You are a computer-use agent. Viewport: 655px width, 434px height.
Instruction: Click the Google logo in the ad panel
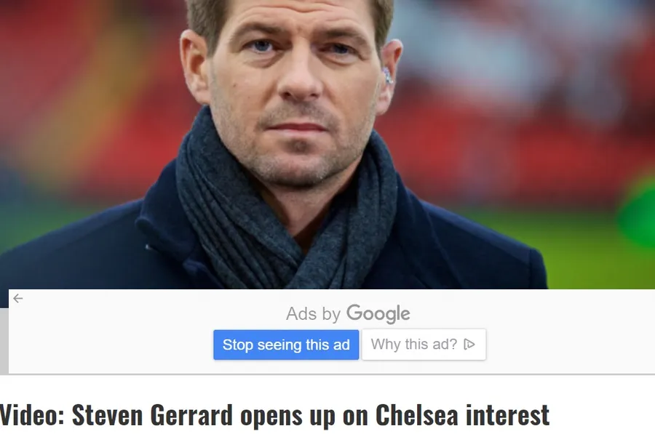[x=378, y=314]
